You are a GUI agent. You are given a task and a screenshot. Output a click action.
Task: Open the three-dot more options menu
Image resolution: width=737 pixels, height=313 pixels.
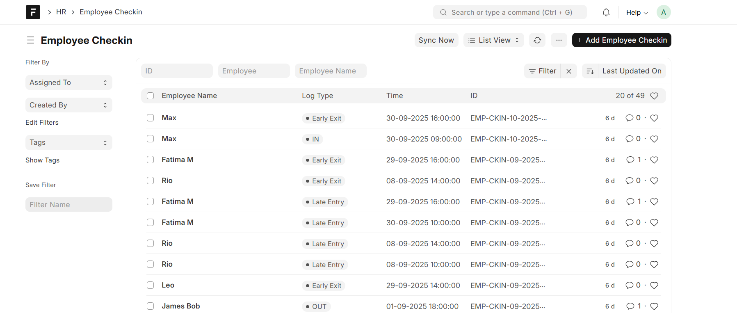point(559,40)
